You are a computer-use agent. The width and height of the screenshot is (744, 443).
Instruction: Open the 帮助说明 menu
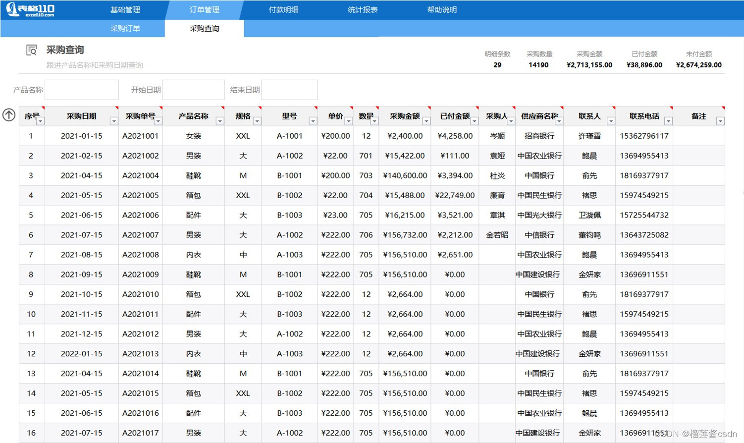[442, 9]
